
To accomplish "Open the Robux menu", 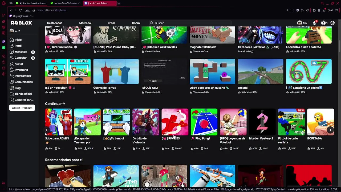I will (x=136, y=23).
